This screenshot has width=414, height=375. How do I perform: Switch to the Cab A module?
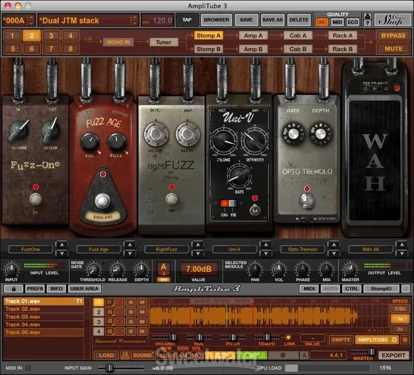coord(298,35)
